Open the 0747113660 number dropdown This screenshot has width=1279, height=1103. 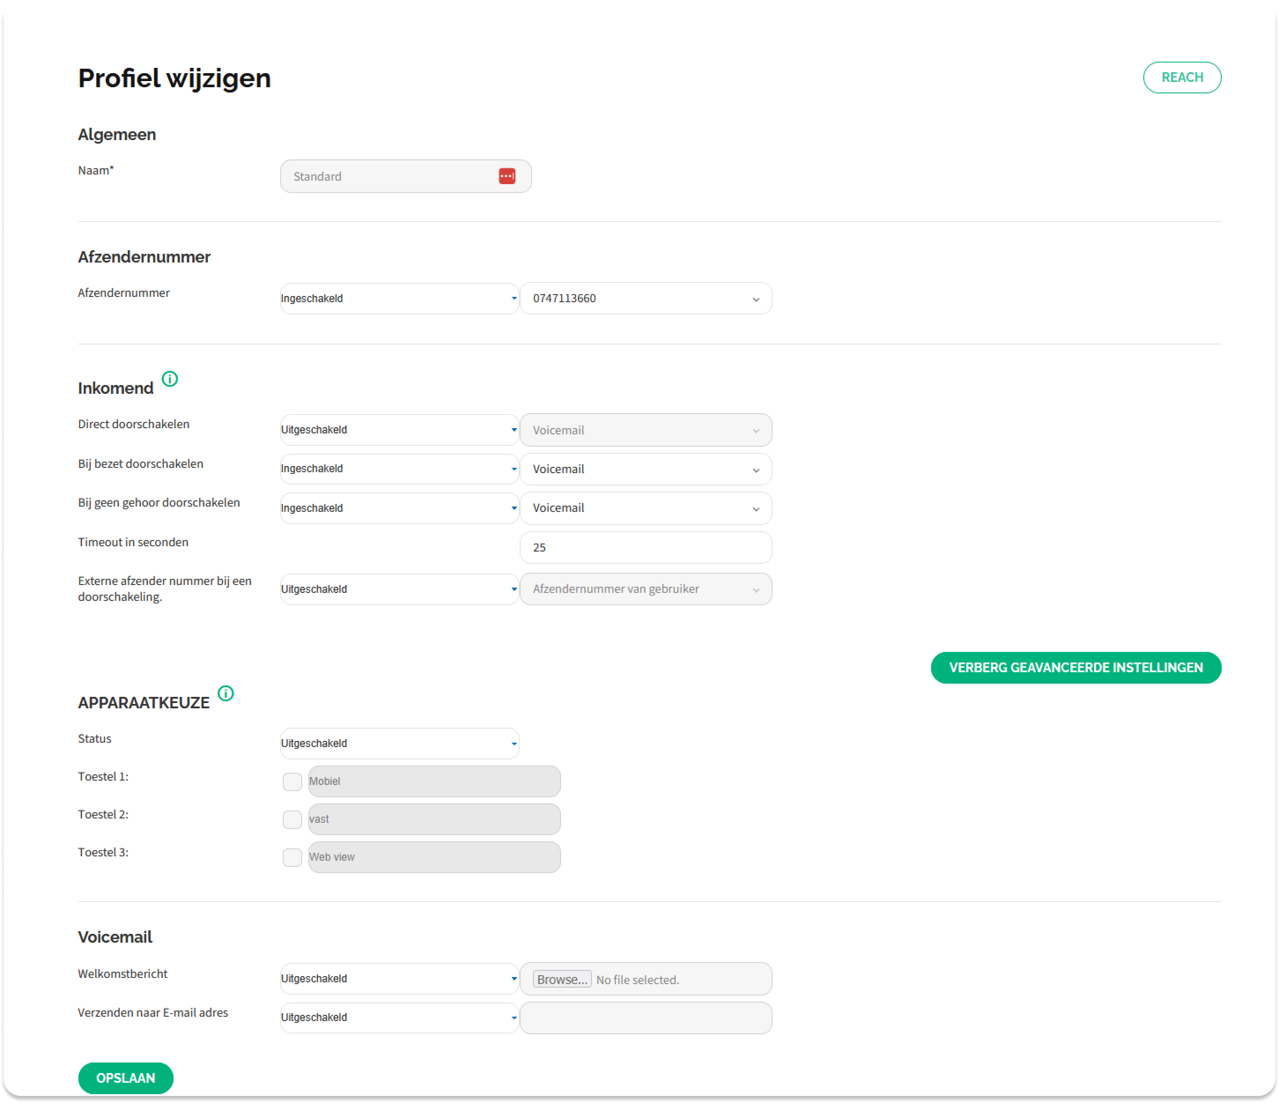tap(646, 299)
